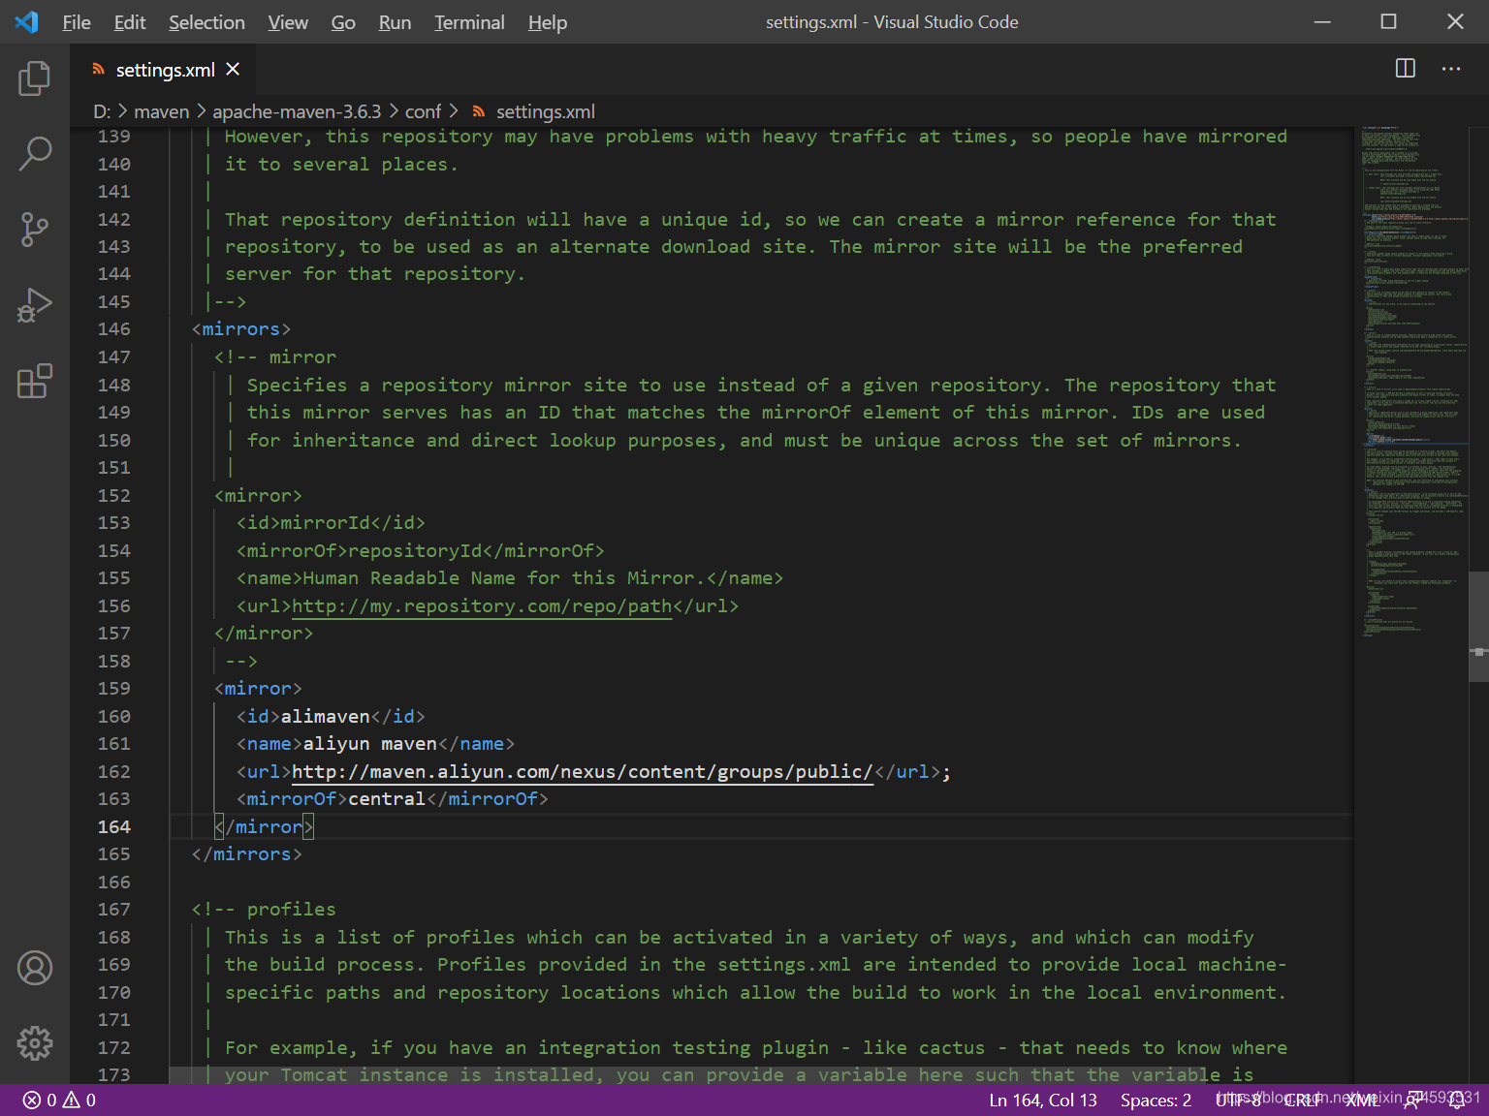Open the File menu
Viewport: 1489px width, 1116px height.
pos(77,22)
